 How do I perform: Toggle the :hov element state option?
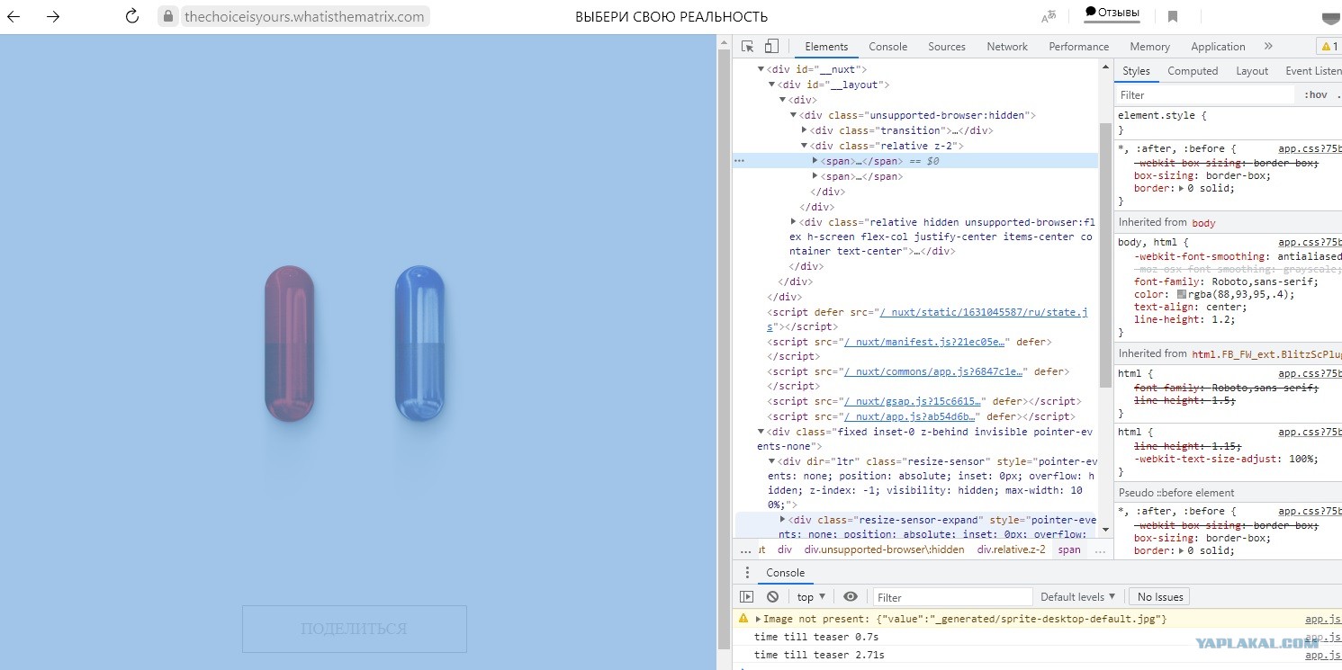(1316, 94)
